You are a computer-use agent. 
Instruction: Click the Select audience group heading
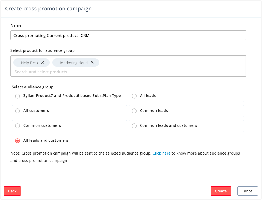pos(32,87)
